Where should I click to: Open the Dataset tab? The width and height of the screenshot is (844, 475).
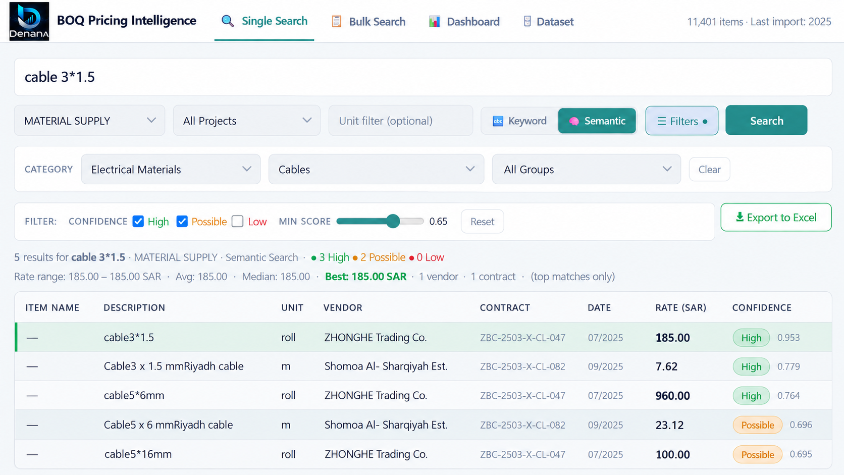click(x=548, y=21)
